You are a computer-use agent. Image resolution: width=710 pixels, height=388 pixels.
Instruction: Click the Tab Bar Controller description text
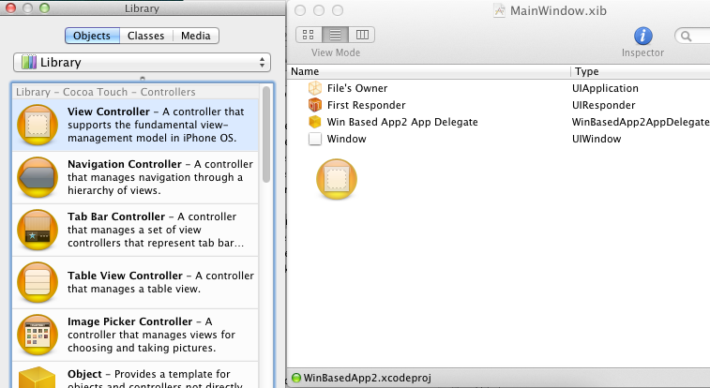point(156,230)
